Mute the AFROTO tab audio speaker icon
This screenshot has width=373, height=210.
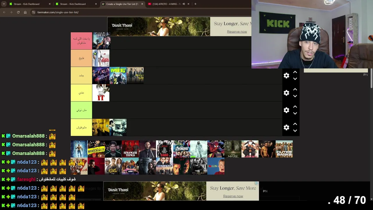tap(184, 4)
